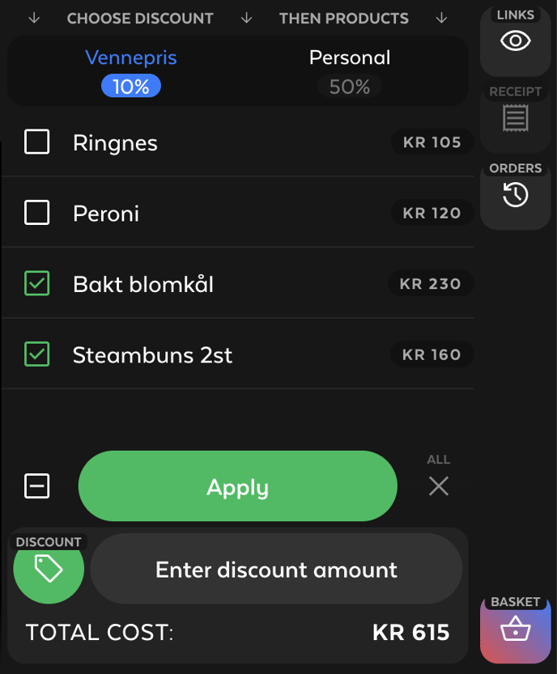Clear all selections with the ALL X icon
The height and width of the screenshot is (674, 557).
point(438,486)
